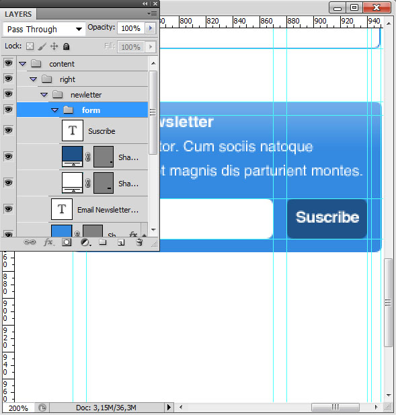Viewport: 396px width, 415px height.
Task: Enable lock position move icon
Action: coord(54,46)
